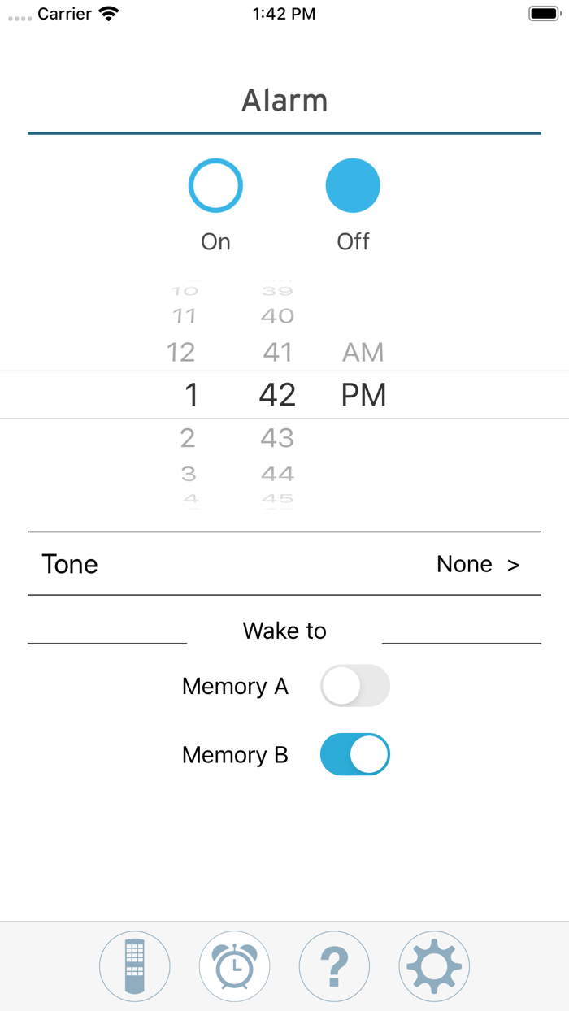Enable the Memory A switch
Viewport: 569px width, 1011px height.
(355, 686)
